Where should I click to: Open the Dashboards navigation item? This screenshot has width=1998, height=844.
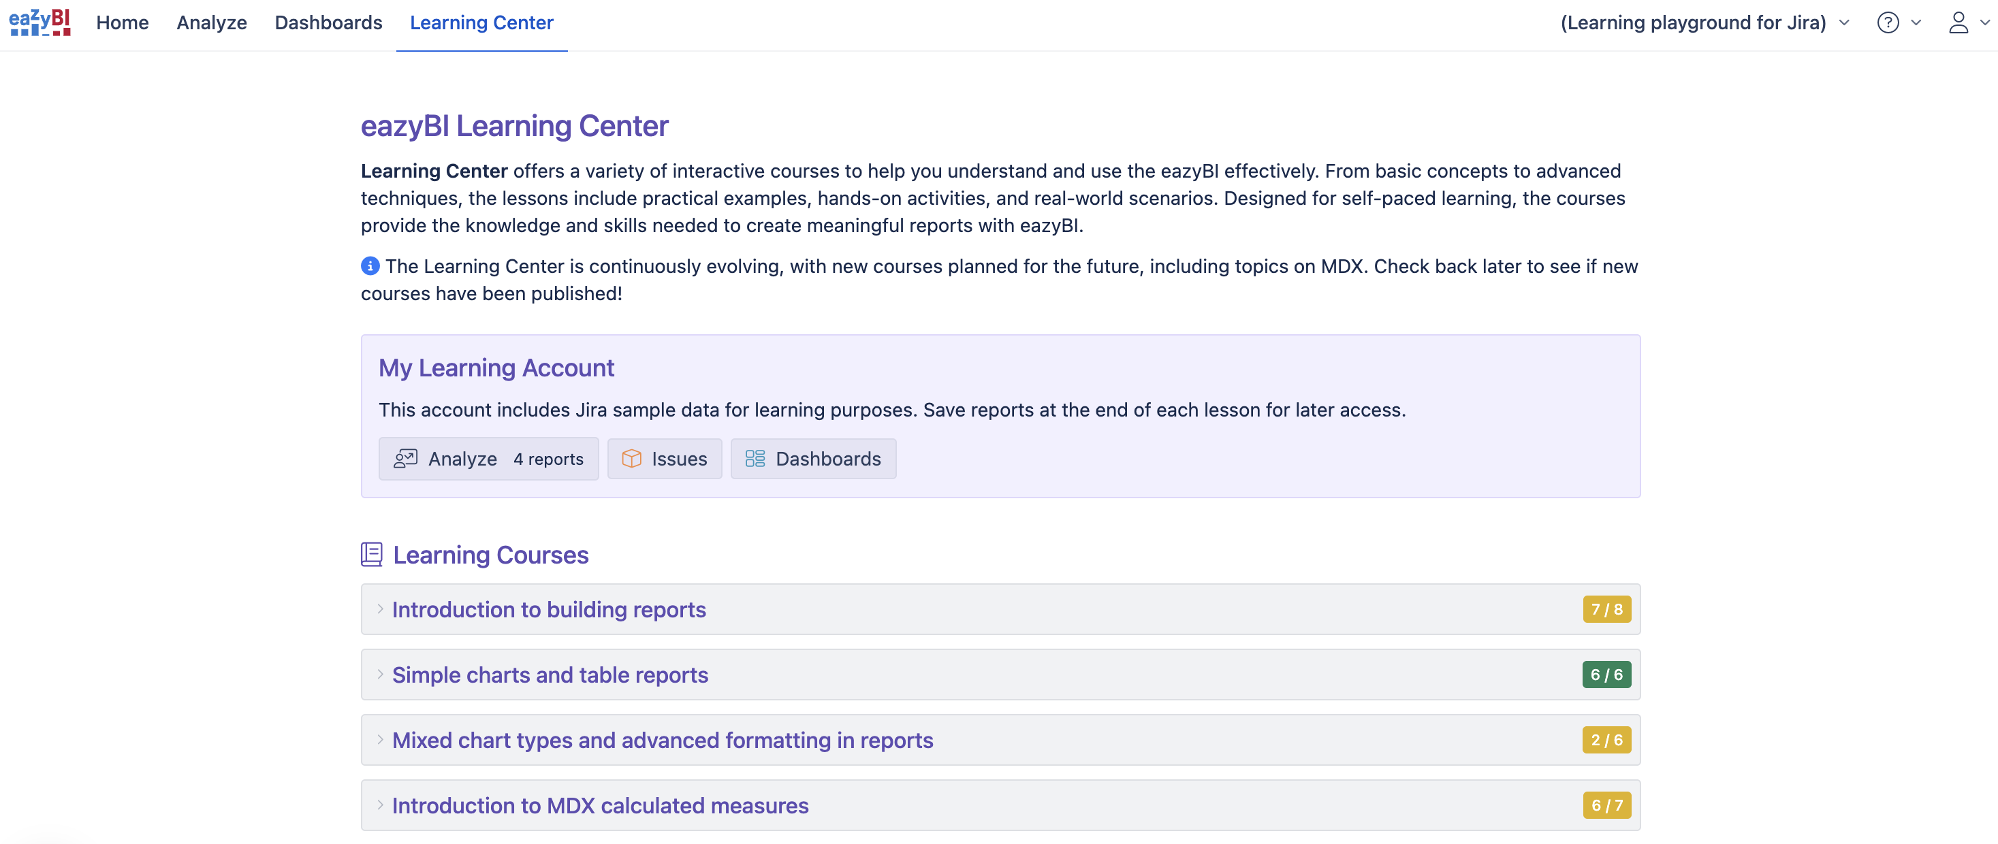click(328, 22)
